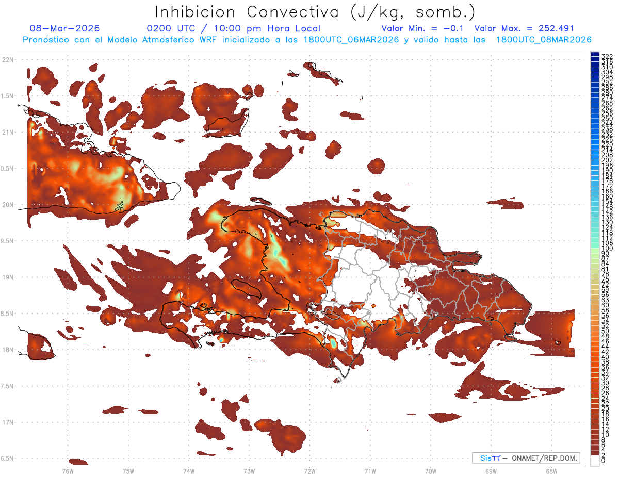Click the title "Inhibicion Convectiva (J/kg, somb.)"

tap(315, 12)
